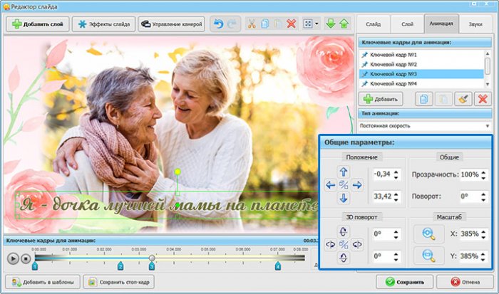Click the 33,42 position field

point(383,196)
